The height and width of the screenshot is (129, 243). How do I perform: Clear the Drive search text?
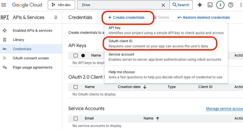click(x=163, y=5)
